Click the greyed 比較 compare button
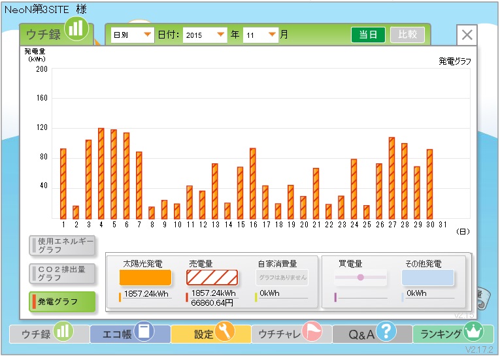 click(408, 35)
